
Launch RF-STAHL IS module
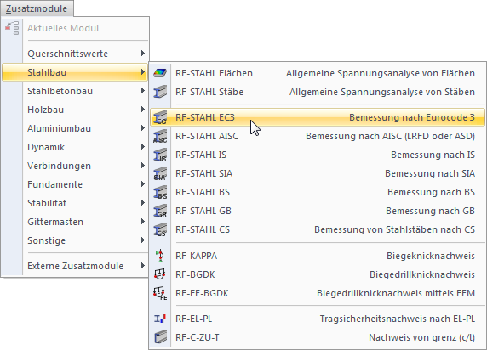[x=318, y=155]
